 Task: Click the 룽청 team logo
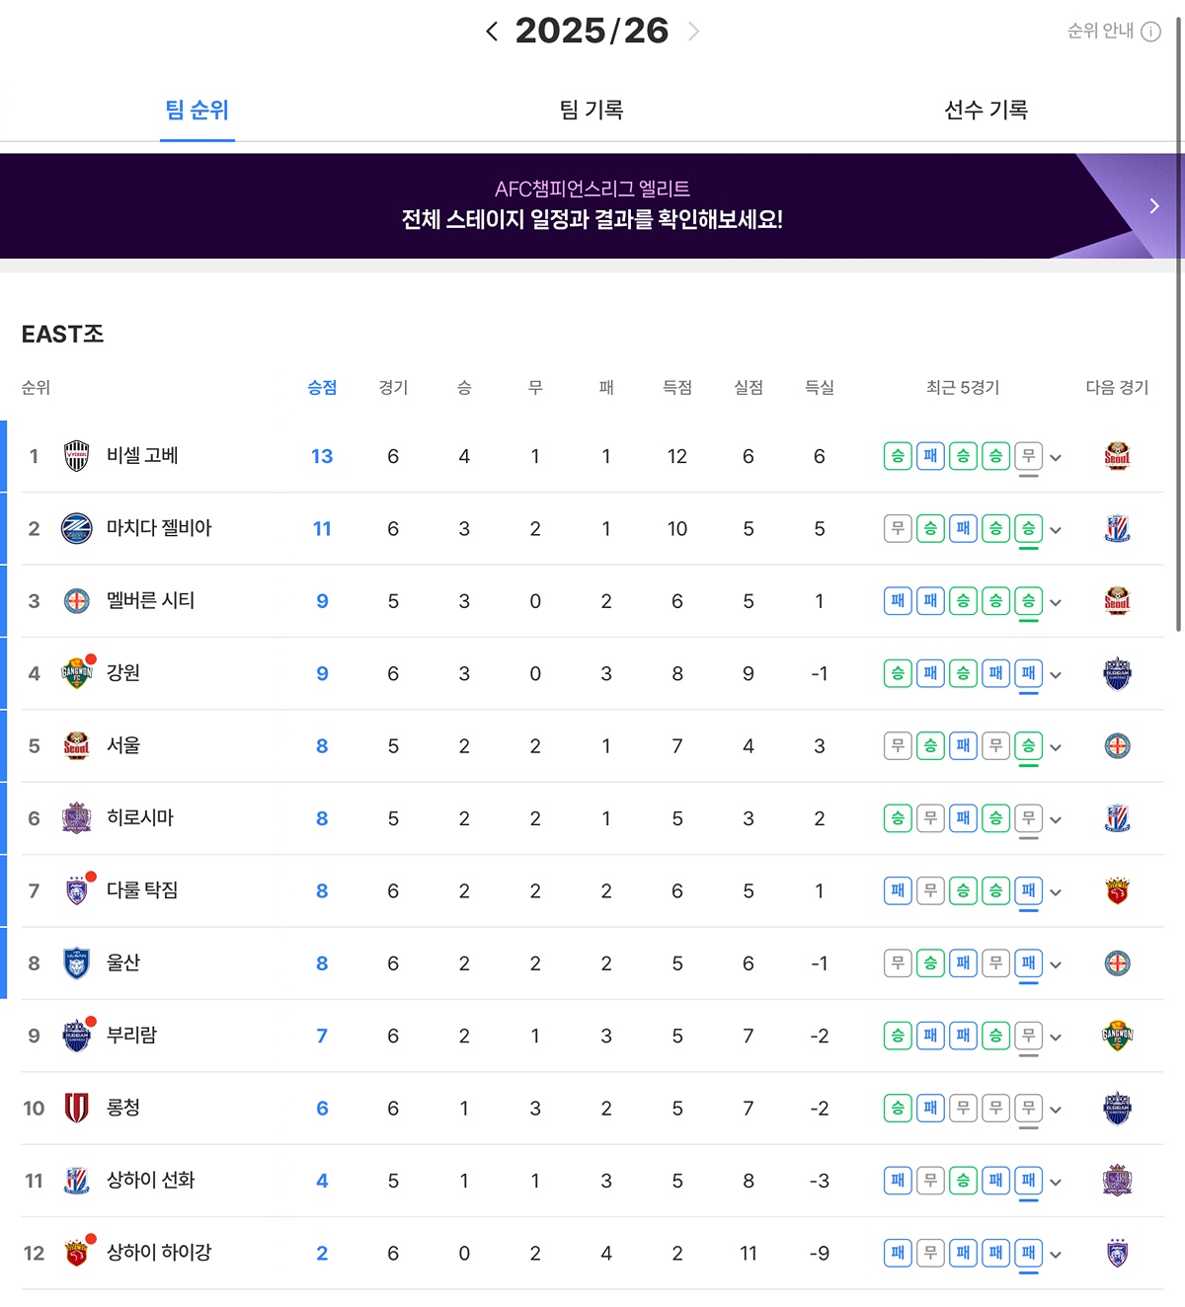pos(76,1108)
